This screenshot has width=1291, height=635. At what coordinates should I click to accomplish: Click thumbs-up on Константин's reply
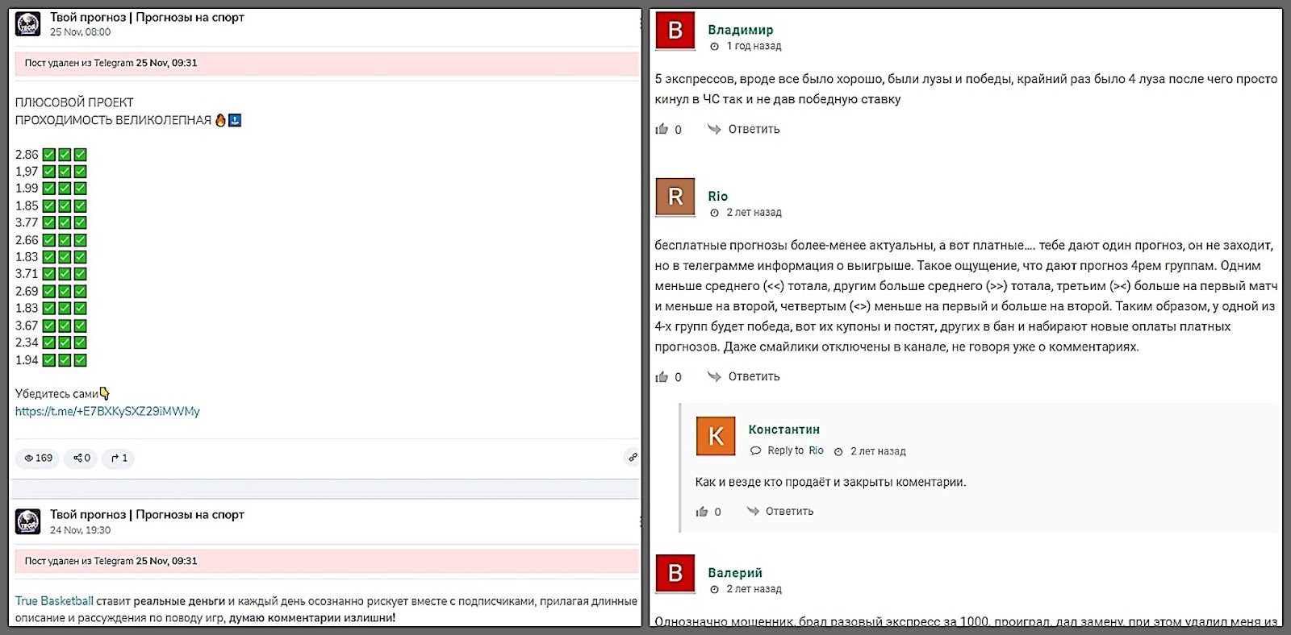(702, 512)
